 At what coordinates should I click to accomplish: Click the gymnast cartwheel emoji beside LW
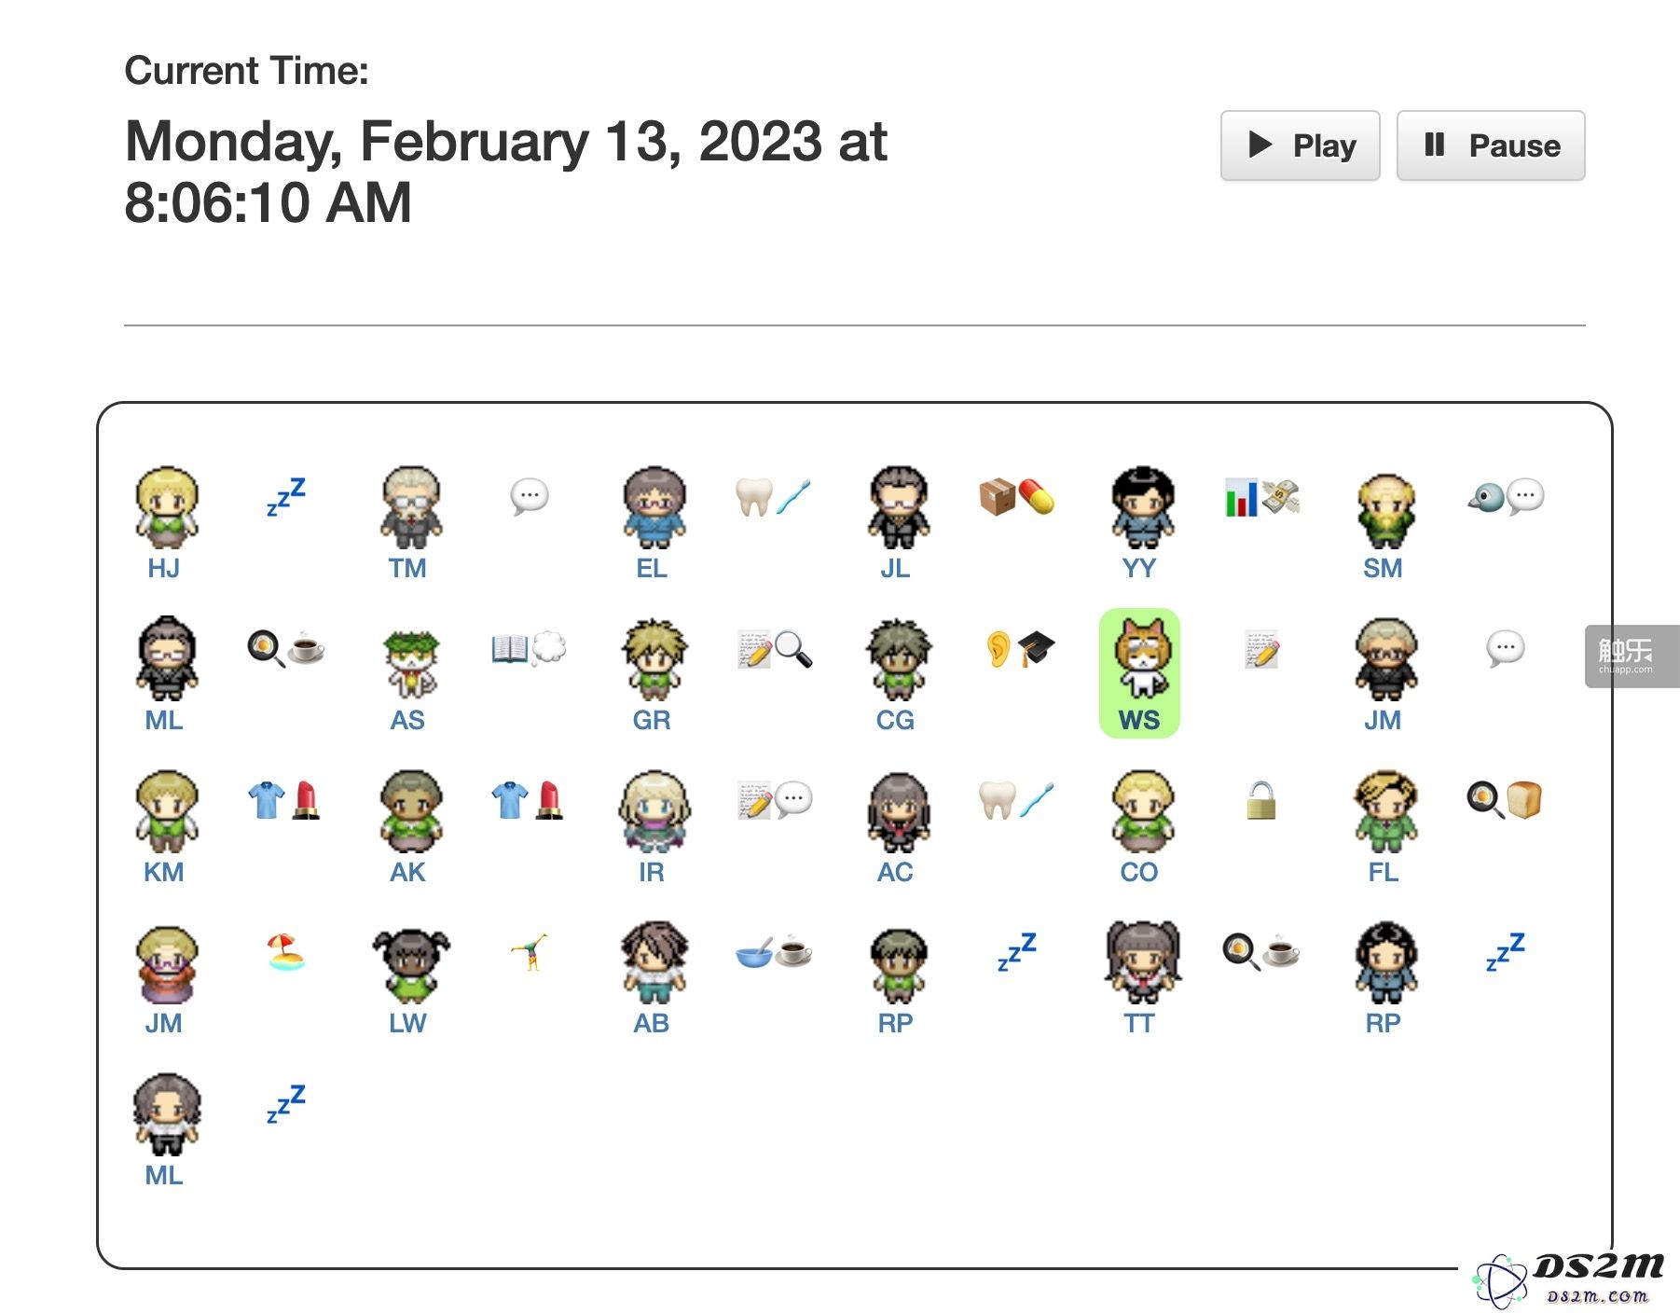tap(530, 952)
